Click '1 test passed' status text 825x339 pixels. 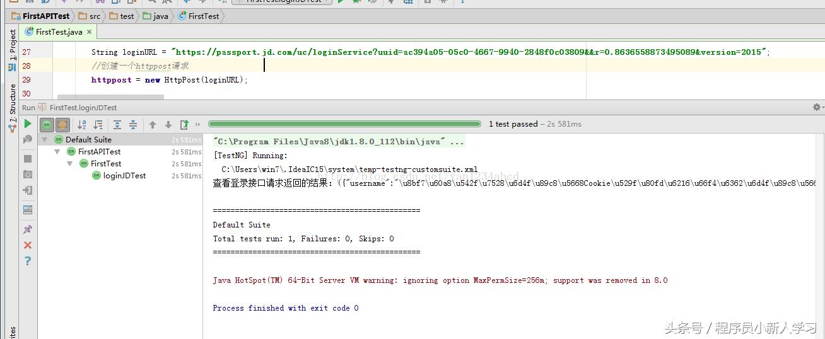coord(513,124)
